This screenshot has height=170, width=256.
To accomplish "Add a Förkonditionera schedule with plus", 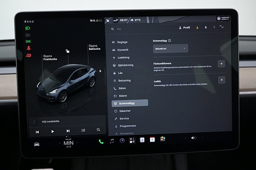I will click(221, 64).
